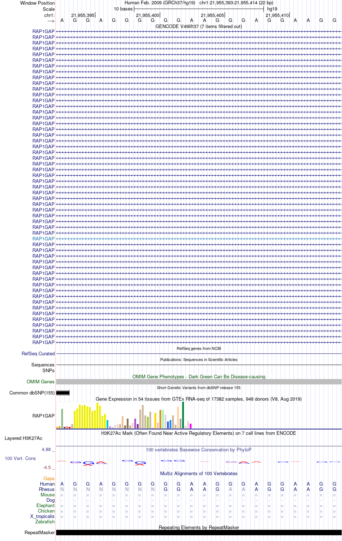Click the Window Position label
The width and height of the screenshot is (342, 541).
[37, 3]
